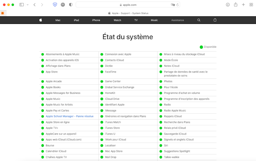Click the gray round extension icon
Viewport: 256px width, 161px height.
click(63, 5)
